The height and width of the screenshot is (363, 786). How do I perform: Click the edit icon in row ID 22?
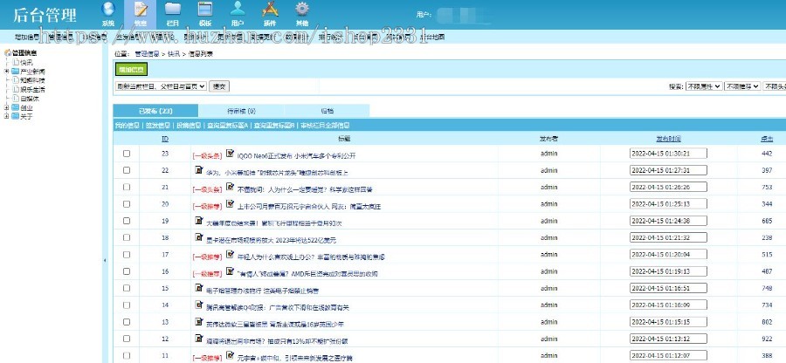coord(198,170)
